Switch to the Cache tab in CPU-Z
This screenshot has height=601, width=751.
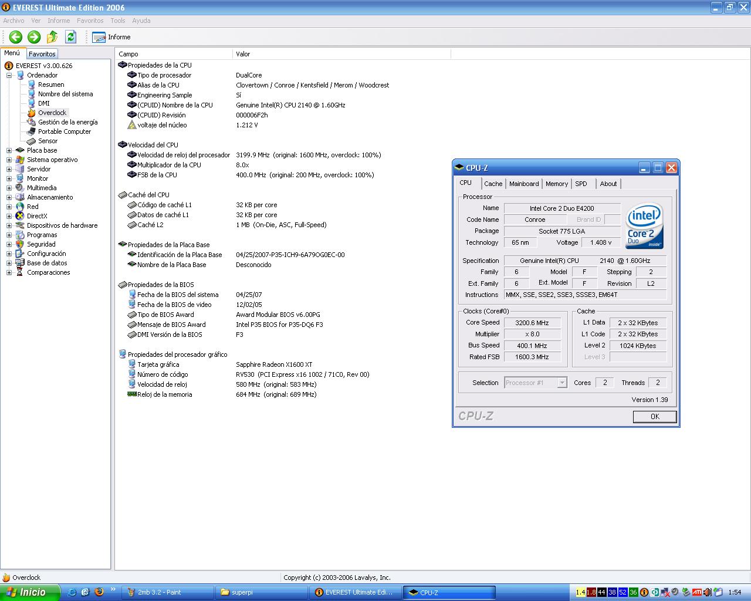click(493, 184)
